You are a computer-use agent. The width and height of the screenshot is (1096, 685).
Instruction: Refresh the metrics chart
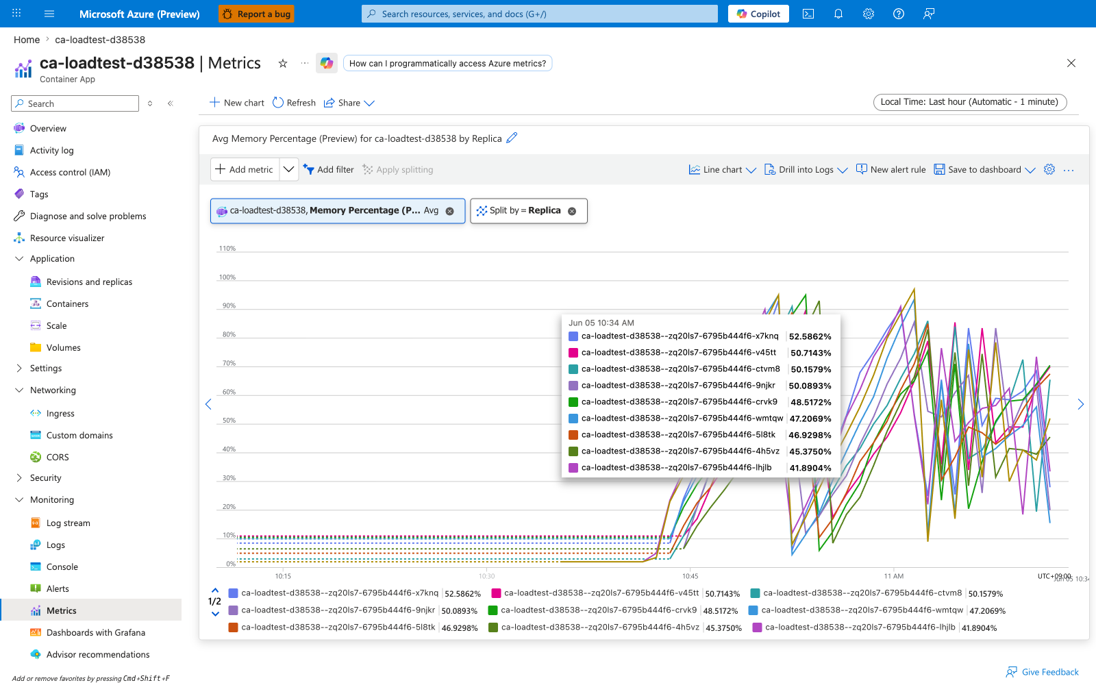(x=294, y=103)
